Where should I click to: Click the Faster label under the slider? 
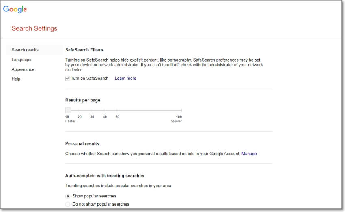coord(70,121)
